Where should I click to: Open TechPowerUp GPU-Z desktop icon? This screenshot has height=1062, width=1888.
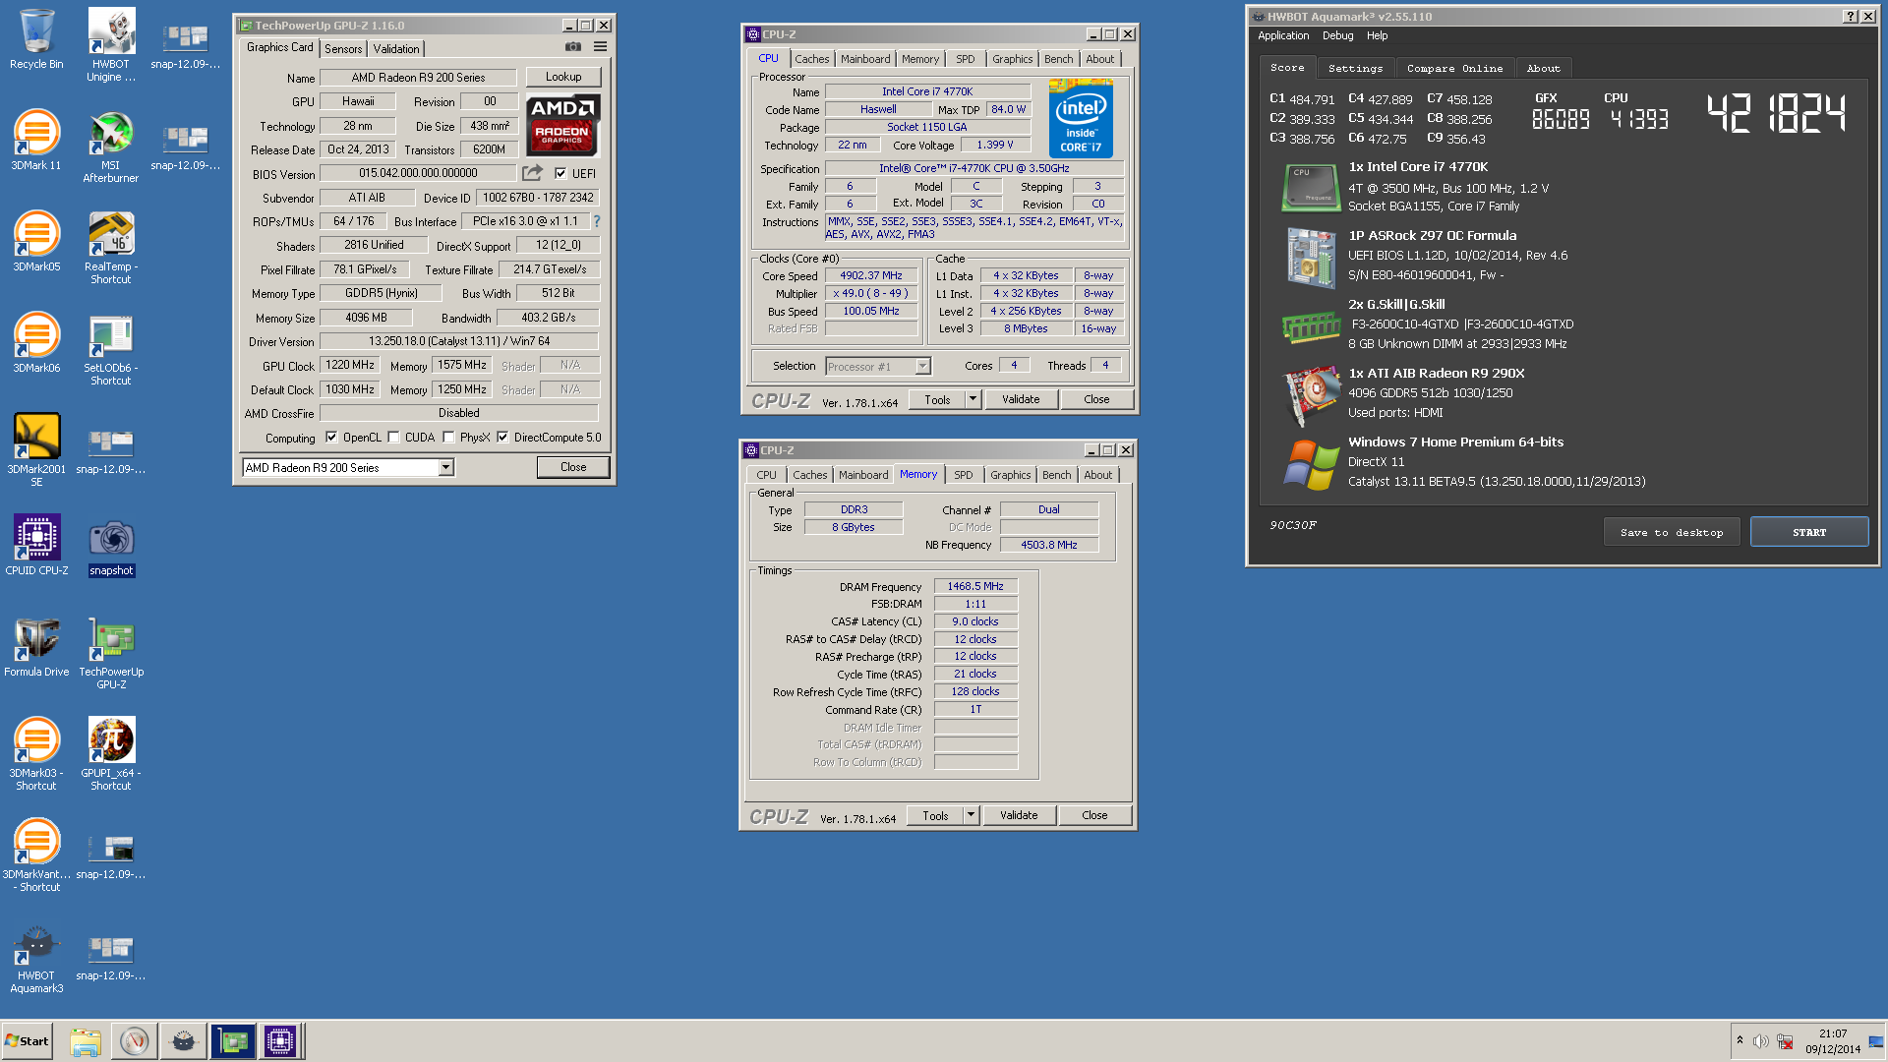(111, 652)
